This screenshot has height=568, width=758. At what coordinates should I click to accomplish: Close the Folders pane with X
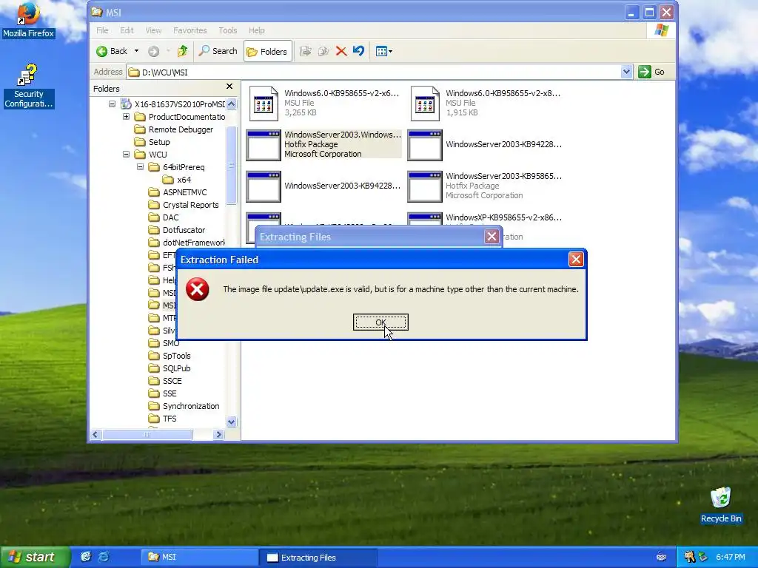click(x=229, y=87)
